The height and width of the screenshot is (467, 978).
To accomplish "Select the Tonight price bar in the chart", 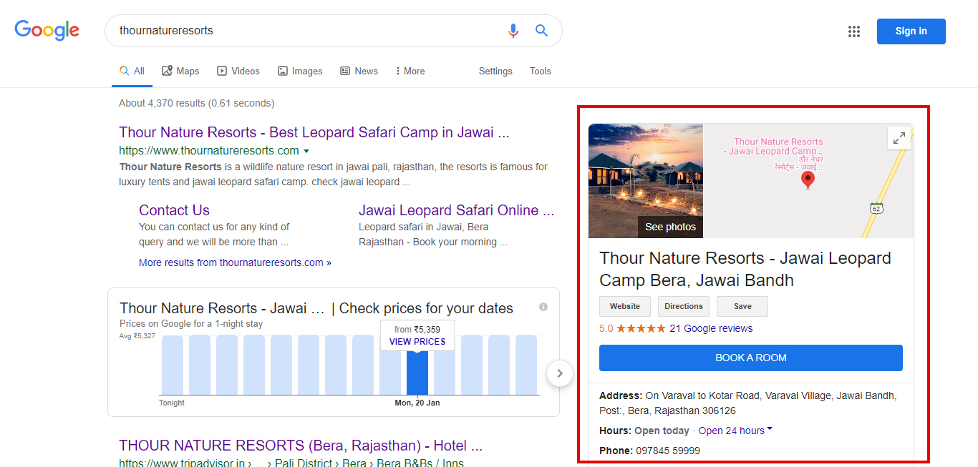I will (173, 365).
